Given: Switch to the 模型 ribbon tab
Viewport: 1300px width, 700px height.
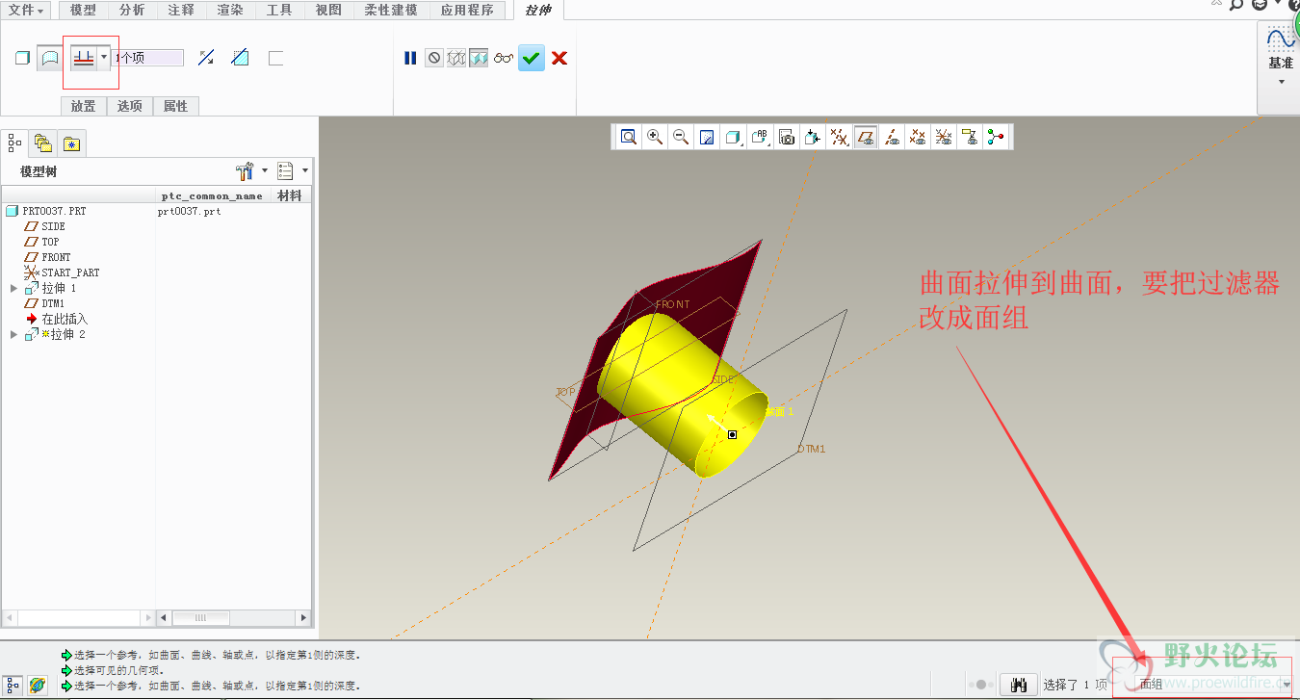Looking at the screenshot, I should tap(84, 10).
